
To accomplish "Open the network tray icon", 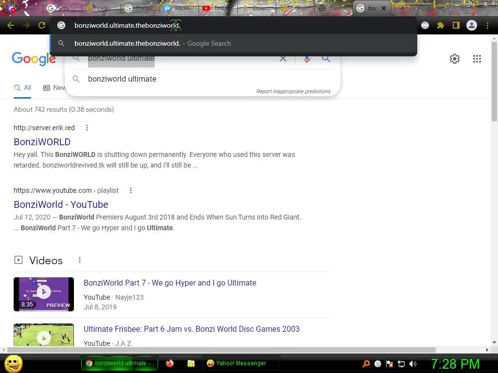I will tap(401, 364).
